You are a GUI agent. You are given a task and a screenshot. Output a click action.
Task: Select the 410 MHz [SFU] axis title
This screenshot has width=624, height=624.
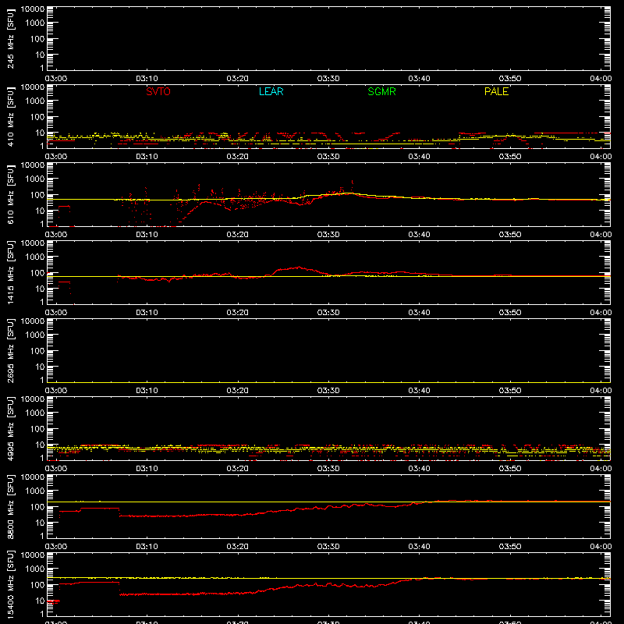click(11, 116)
